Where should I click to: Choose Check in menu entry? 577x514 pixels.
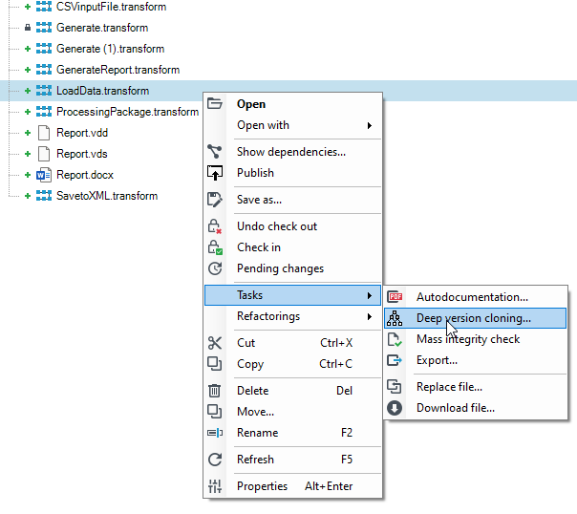[x=293, y=247]
